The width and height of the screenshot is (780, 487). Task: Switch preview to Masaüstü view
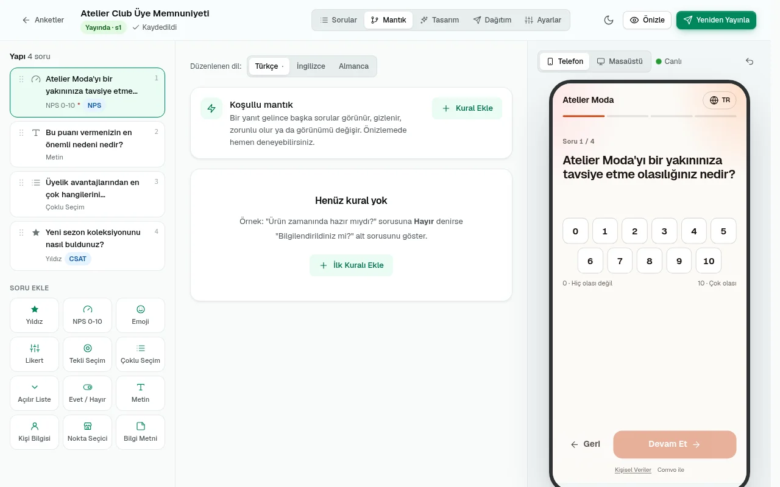pos(620,61)
